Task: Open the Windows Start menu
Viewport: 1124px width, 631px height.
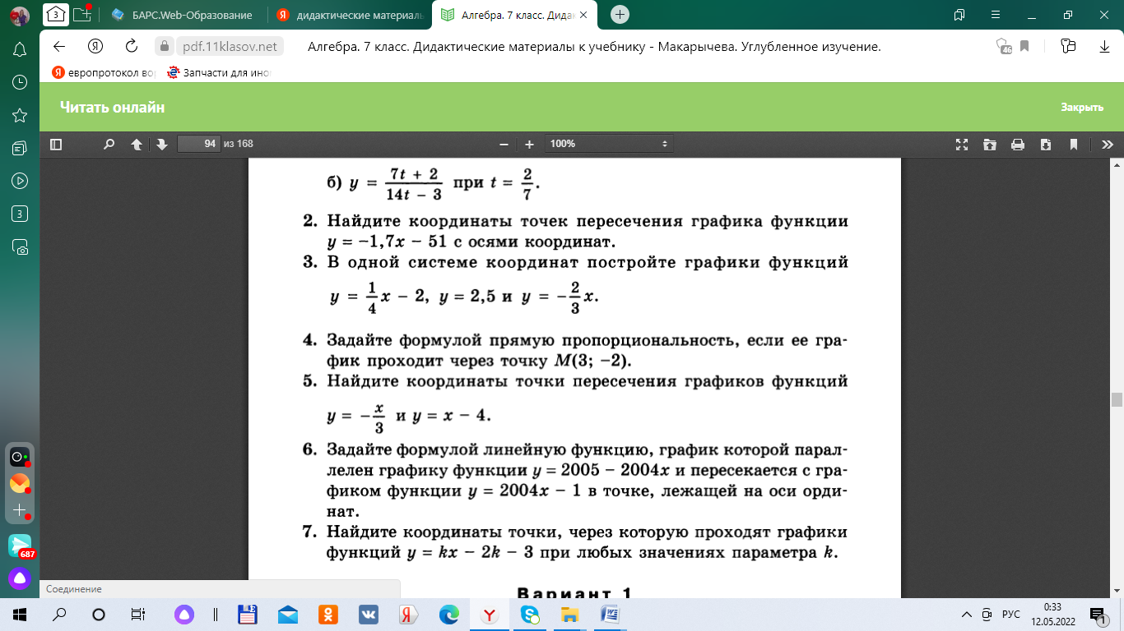Action: tap(20, 615)
